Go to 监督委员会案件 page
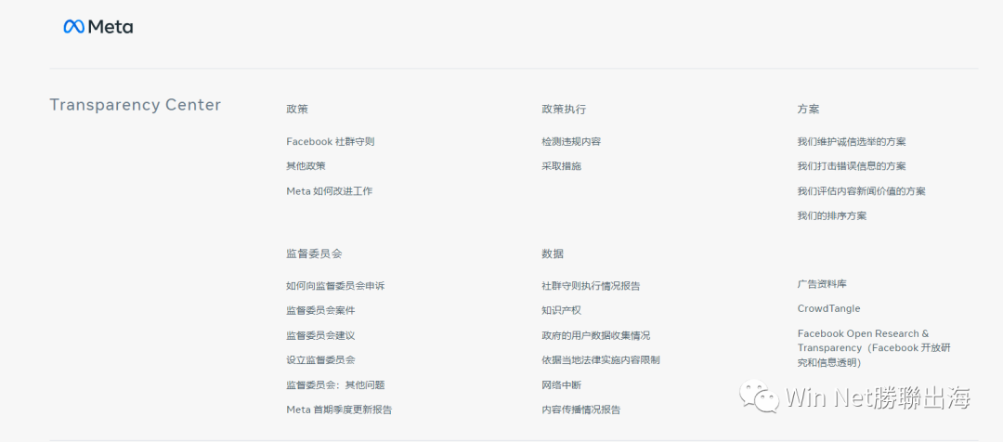The height and width of the screenshot is (442, 1003). pos(320,311)
